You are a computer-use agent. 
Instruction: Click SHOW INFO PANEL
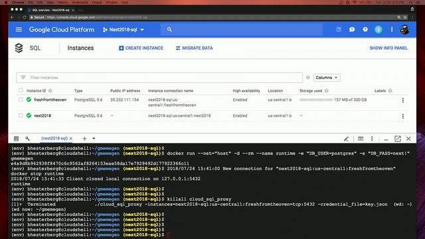[388, 48]
